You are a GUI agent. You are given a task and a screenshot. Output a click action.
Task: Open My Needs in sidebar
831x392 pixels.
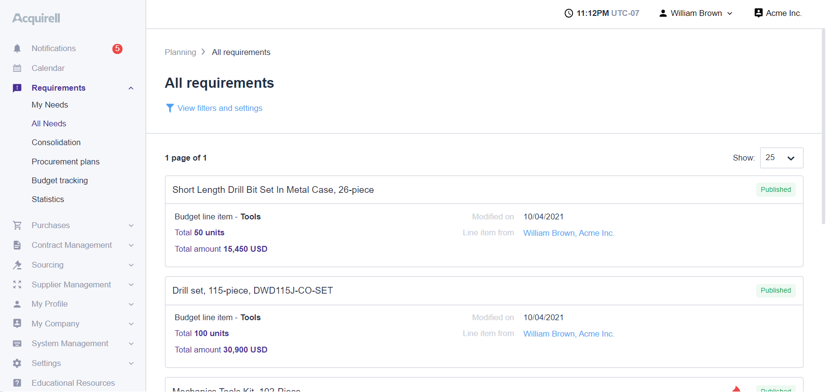(x=50, y=105)
